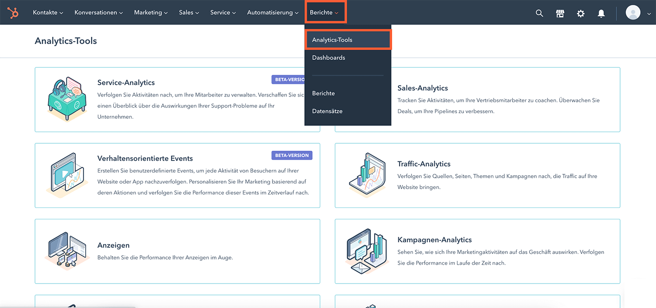The image size is (656, 308).
Task: Open the search magnifier icon
Action: pyautogui.click(x=539, y=13)
